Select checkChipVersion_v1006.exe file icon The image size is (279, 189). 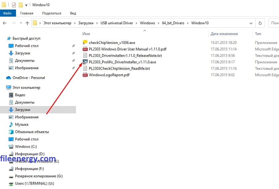point(85,42)
